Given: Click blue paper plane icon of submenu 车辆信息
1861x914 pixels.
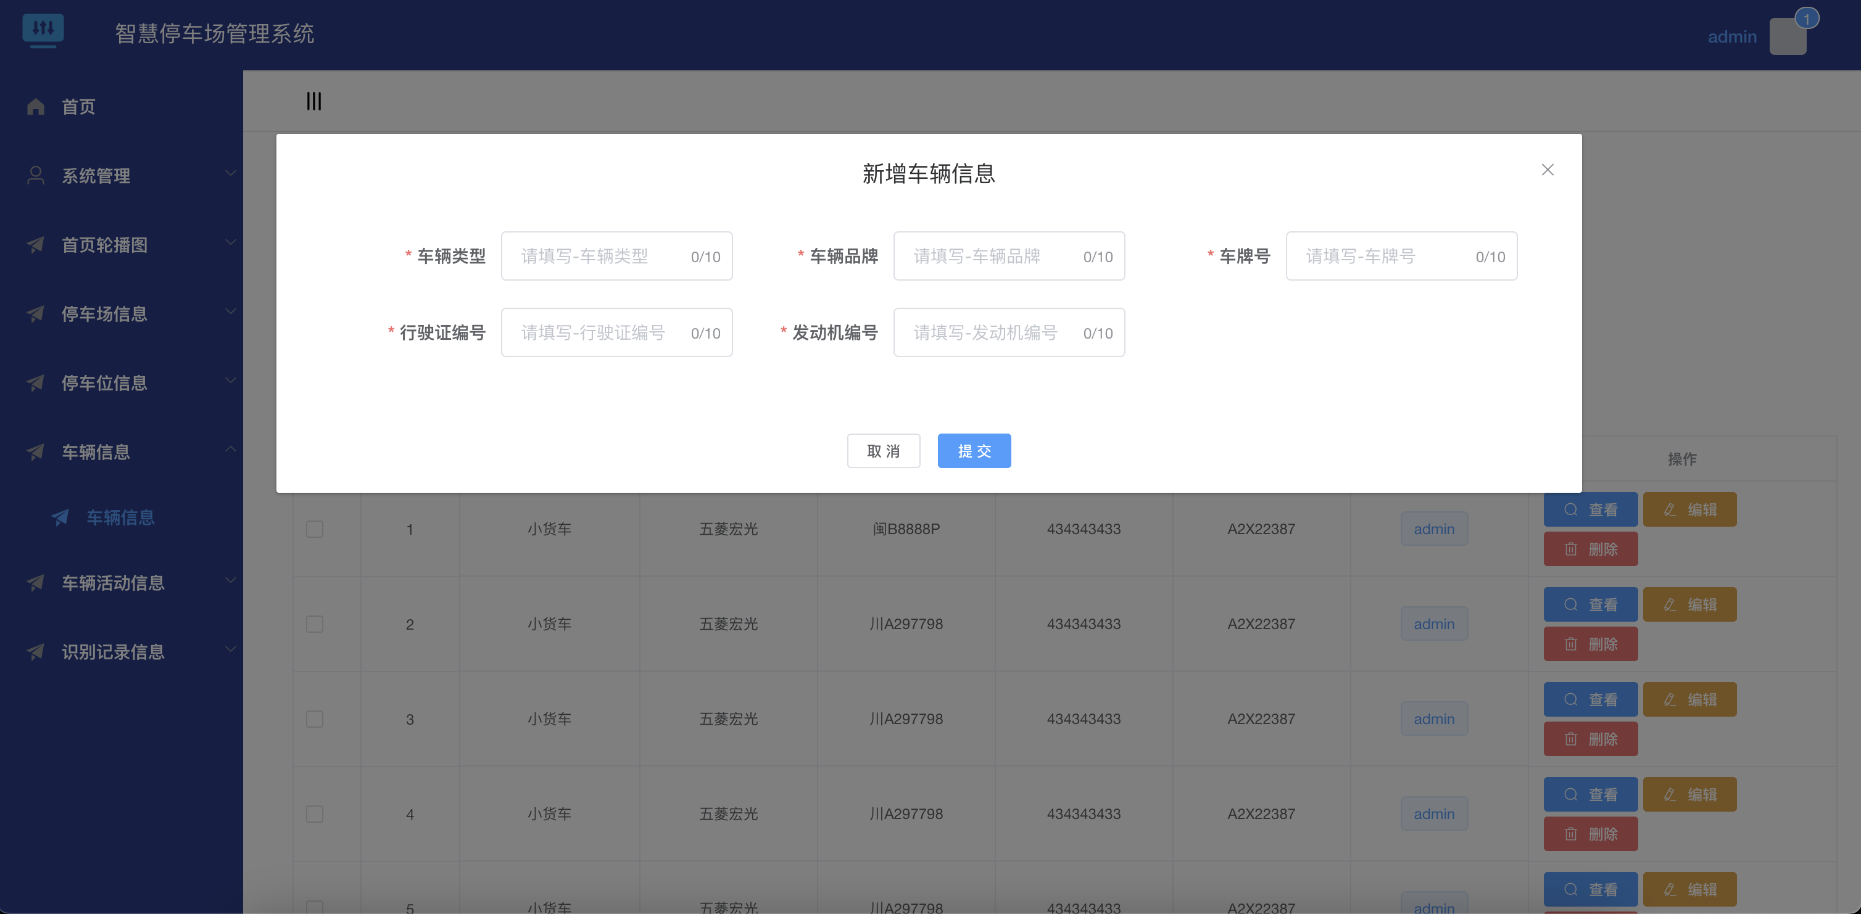Looking at the screenshot, I should (x=60, y=517).
